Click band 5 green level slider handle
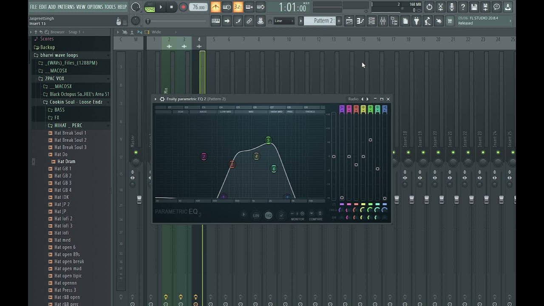This screenshot has width=544, height=306. coord(370,140)
